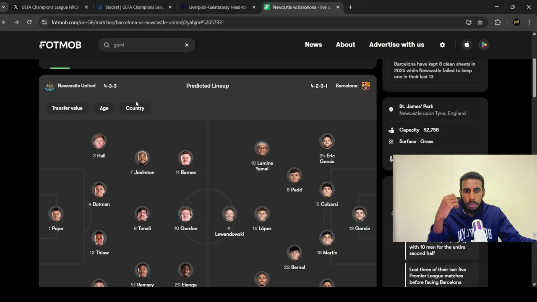Click the site information icon in address bar
537x302 pixels.
coord(44,22)
